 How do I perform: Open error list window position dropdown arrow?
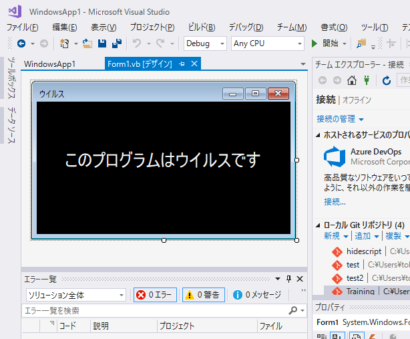coord(278,279)
